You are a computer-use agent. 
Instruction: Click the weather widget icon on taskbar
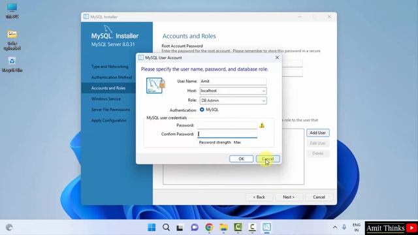pos(9,227)
